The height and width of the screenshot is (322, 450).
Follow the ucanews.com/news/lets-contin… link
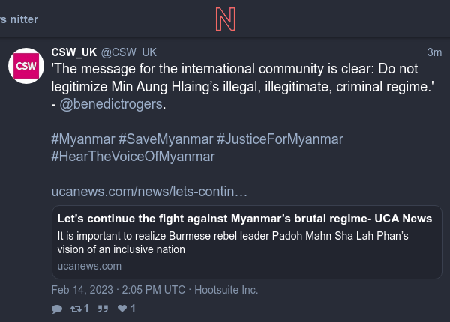pos(149,192)
